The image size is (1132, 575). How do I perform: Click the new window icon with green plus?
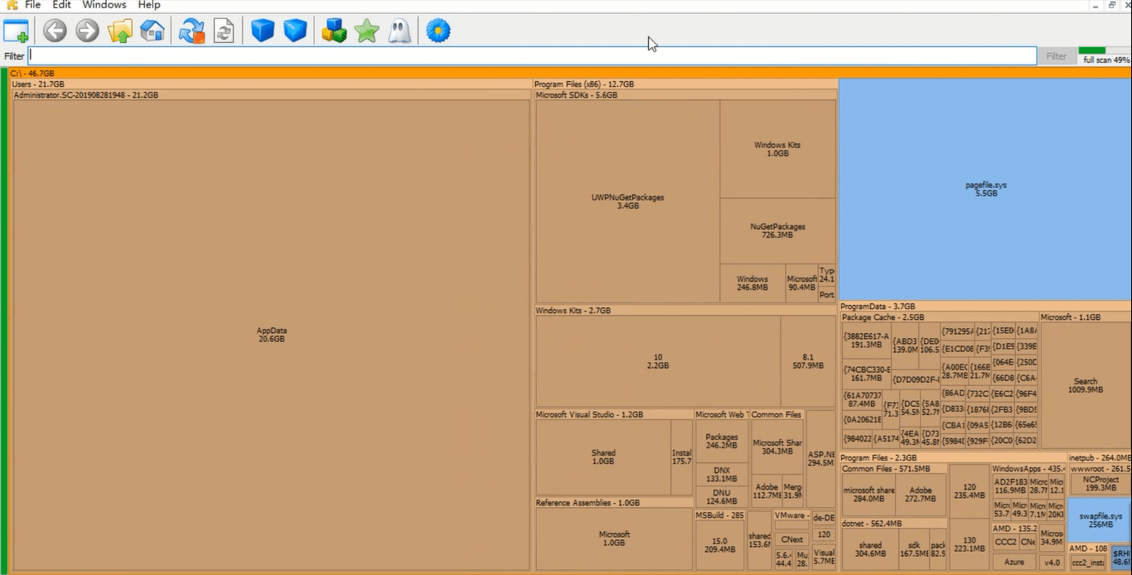tap(16, 31)
